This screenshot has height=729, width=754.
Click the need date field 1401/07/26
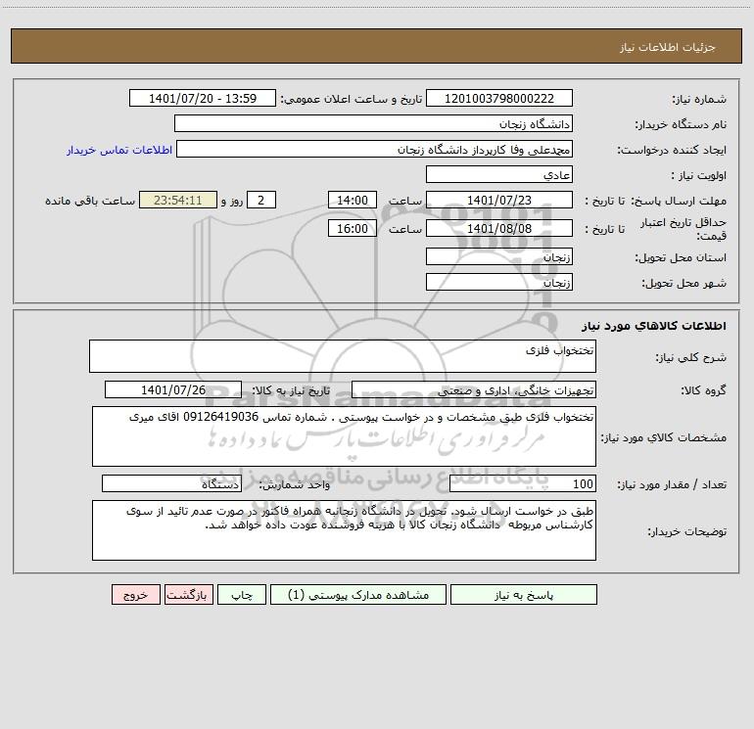173,389
